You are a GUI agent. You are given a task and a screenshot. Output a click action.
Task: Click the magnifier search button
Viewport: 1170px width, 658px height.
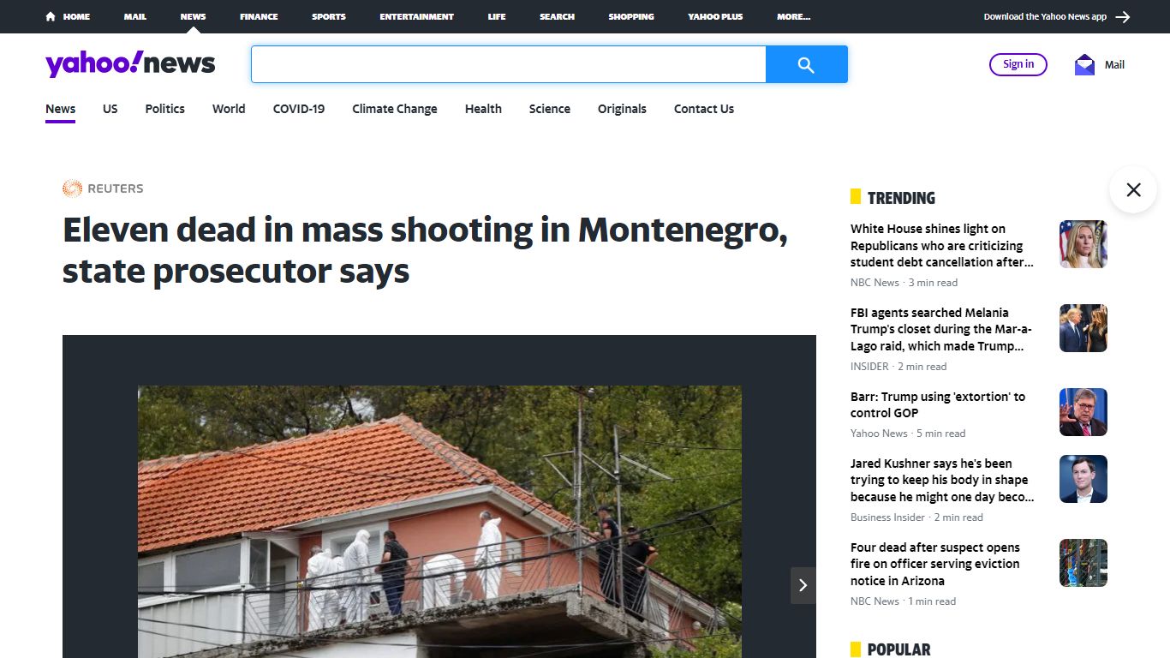806,64
